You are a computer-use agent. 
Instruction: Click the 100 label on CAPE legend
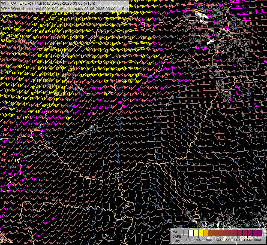click(x=188, y=240)
